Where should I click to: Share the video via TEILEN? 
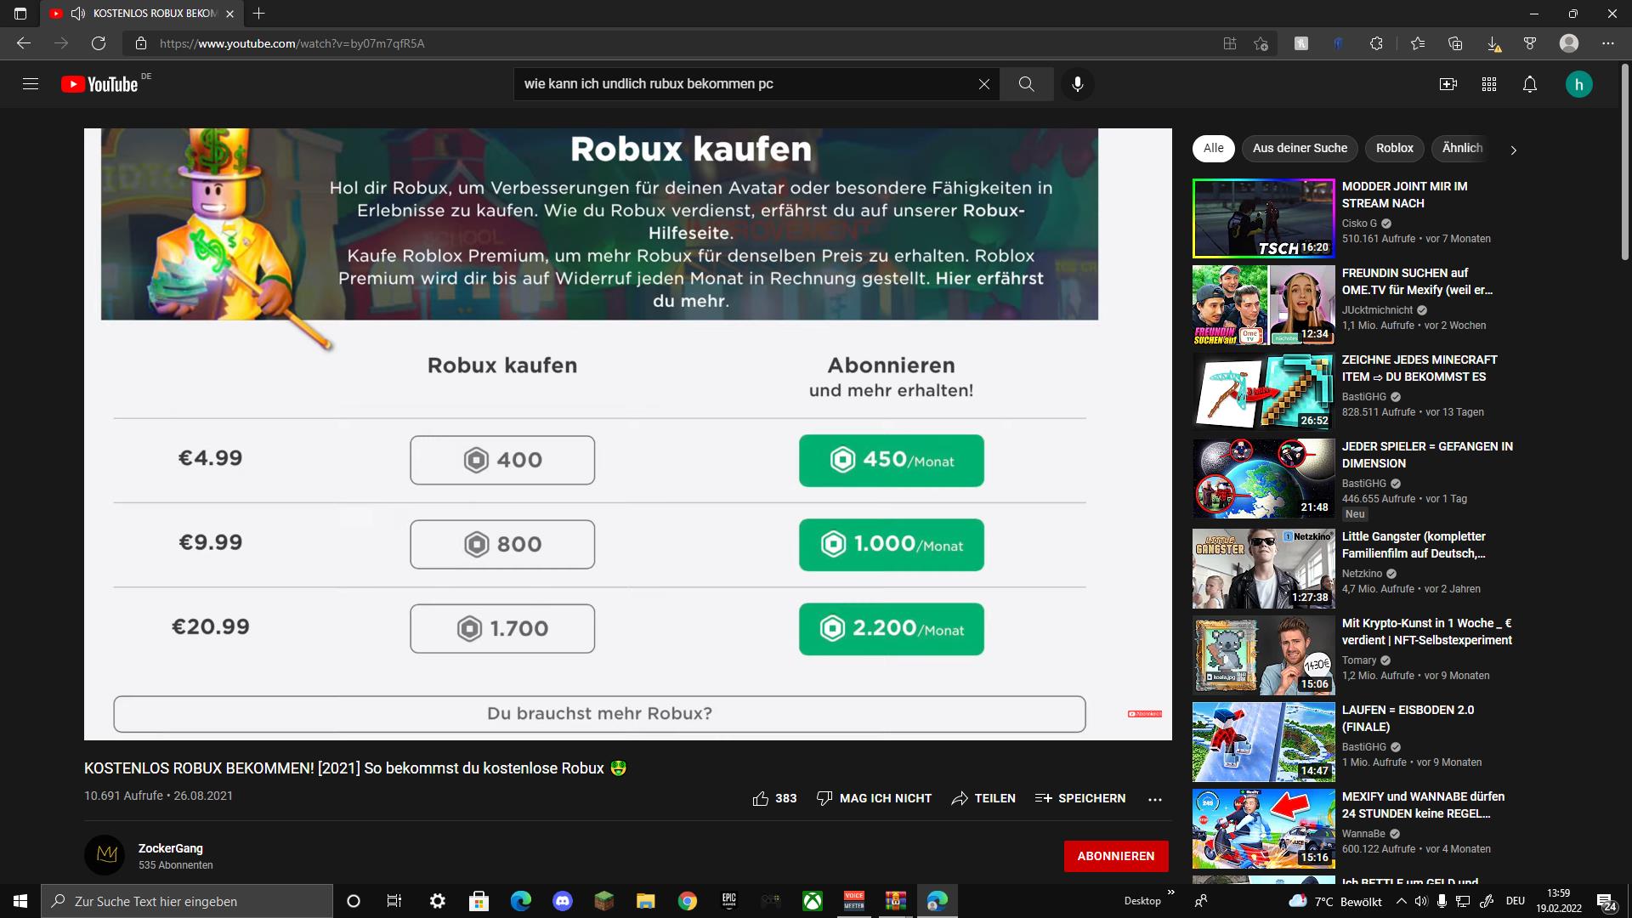983,798
